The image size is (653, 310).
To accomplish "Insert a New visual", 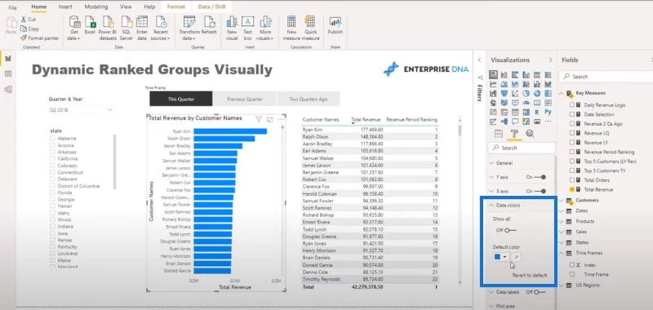I will point(232,28).
